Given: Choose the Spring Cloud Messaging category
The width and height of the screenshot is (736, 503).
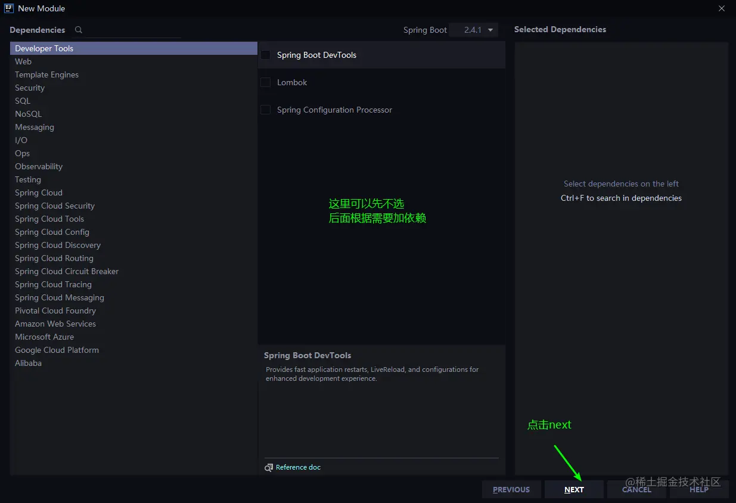Looking at the screenshot, I should point(133,297).
